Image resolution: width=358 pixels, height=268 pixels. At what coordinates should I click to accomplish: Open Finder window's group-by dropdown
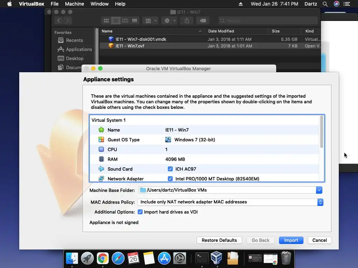pyautogui.click(x=150, y=21)
